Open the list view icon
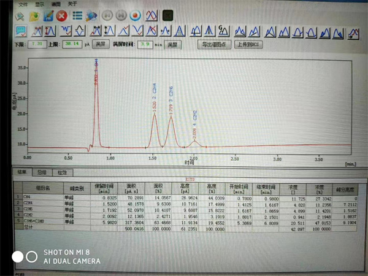Image resolution: width=368 pixels, height=276 pixels. 78,15
